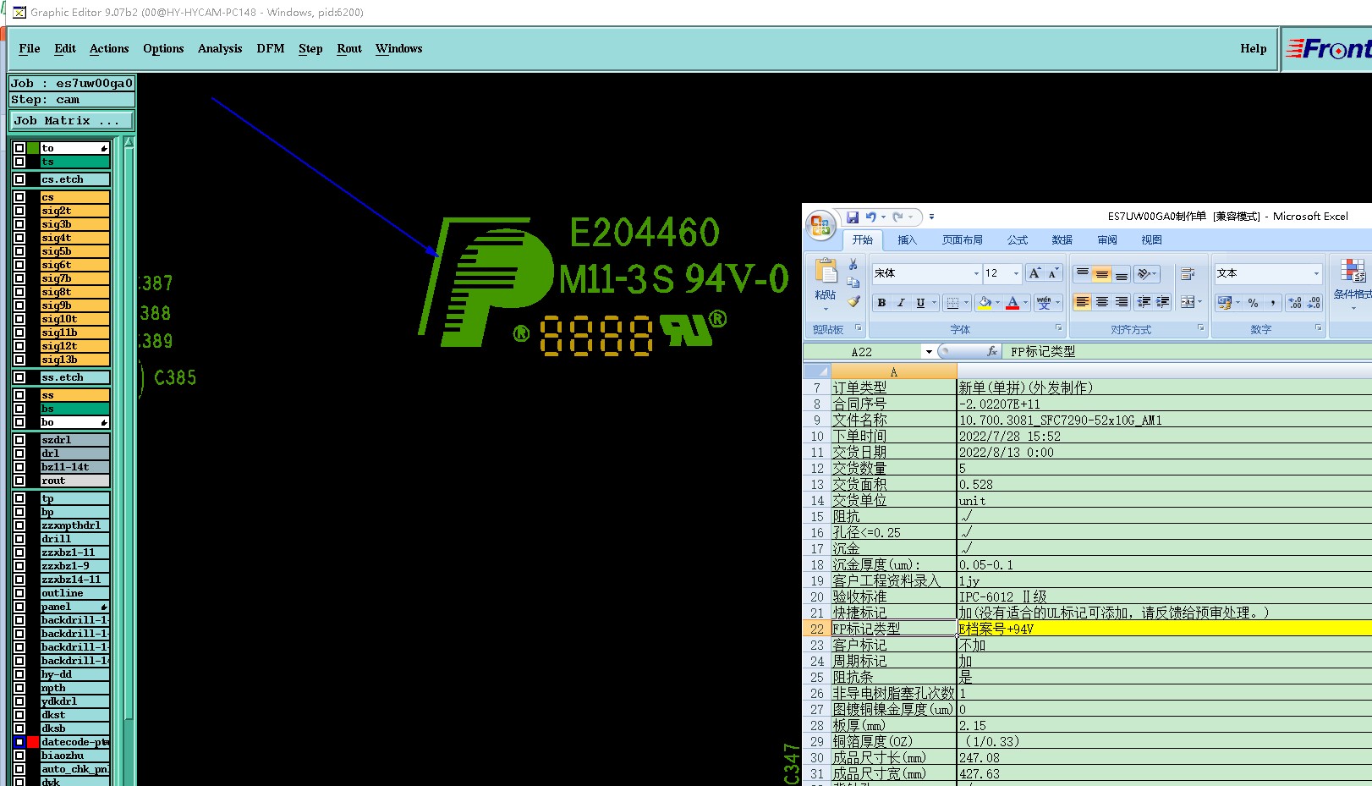Click the Redo icon in Excel
Screen dimensions: 1372x786
tap(898, 217)
